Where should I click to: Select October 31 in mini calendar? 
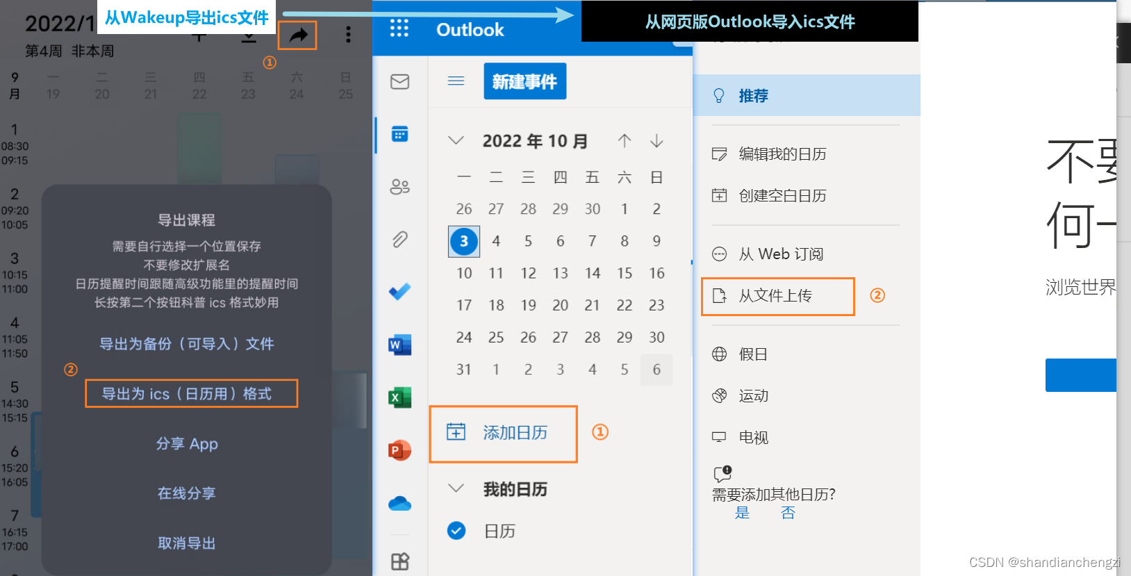point(464,369)
